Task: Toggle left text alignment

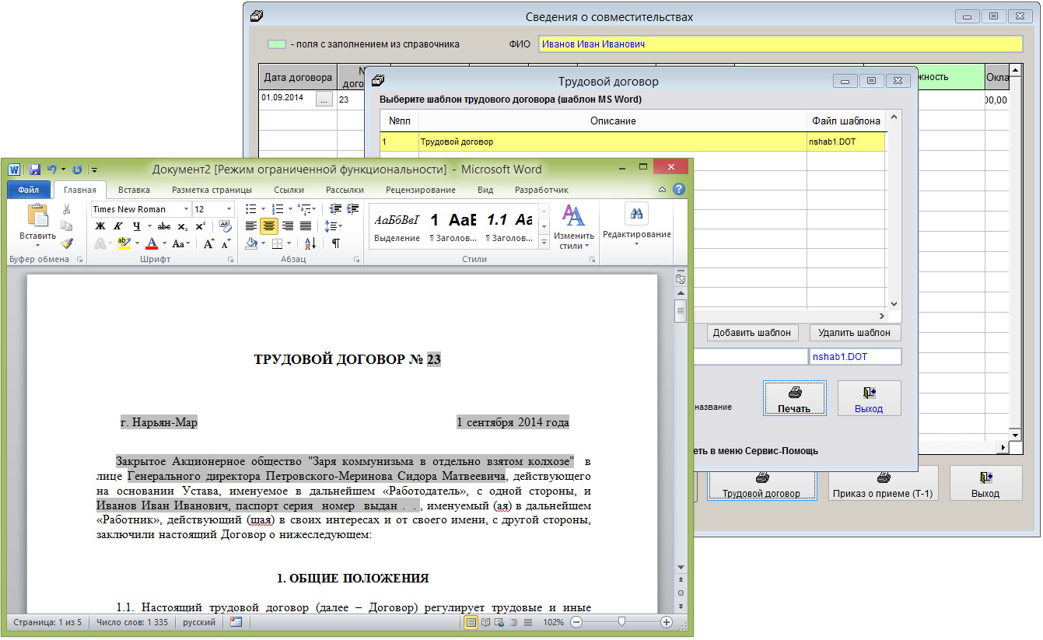Action: pyautogui.click(x=251, y=226)
